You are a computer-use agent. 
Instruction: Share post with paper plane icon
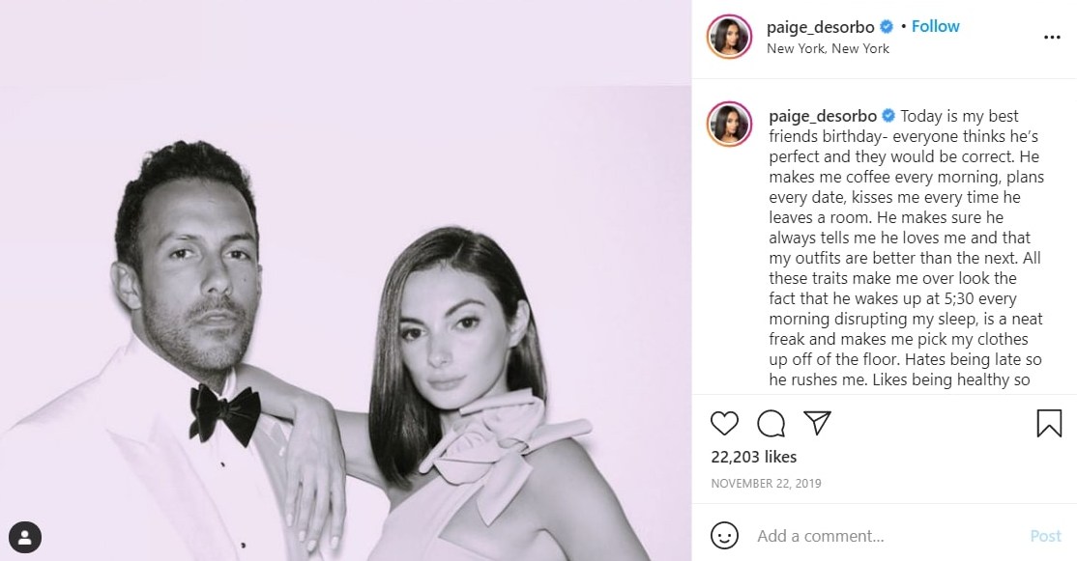point(817,423)
